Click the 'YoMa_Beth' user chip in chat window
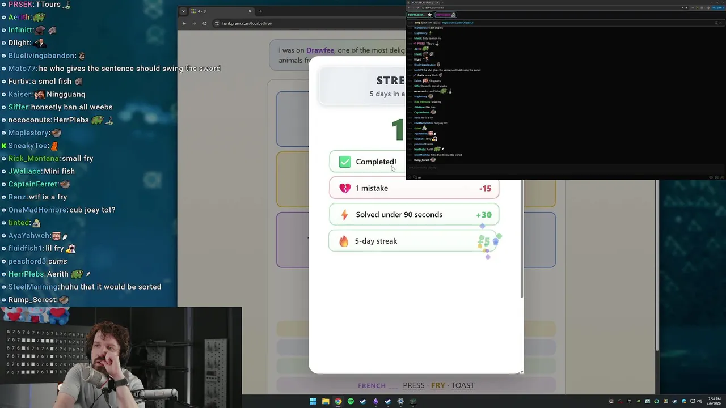Viewport: 726px width, 408px height. pos(420,15)
